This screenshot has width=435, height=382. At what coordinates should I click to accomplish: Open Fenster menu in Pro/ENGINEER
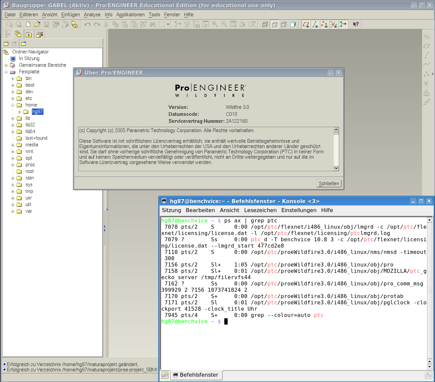coord(172,15)
